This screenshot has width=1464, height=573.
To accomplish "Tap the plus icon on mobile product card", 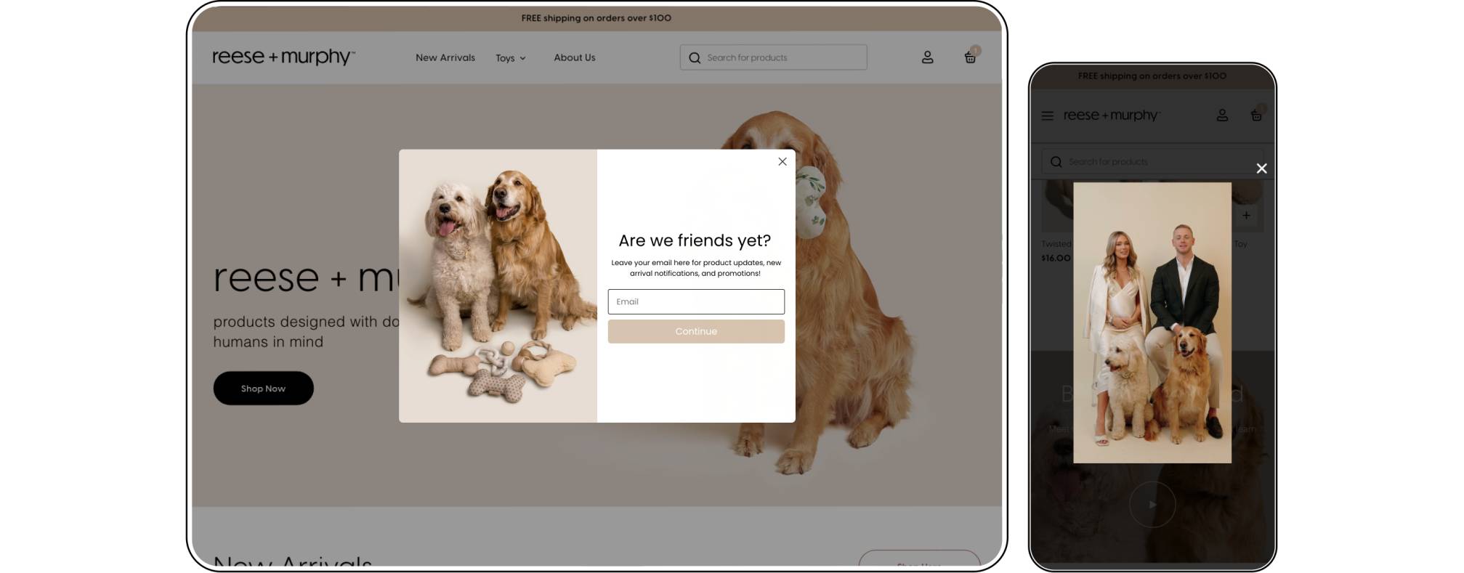I will (x=1246, y=216).
